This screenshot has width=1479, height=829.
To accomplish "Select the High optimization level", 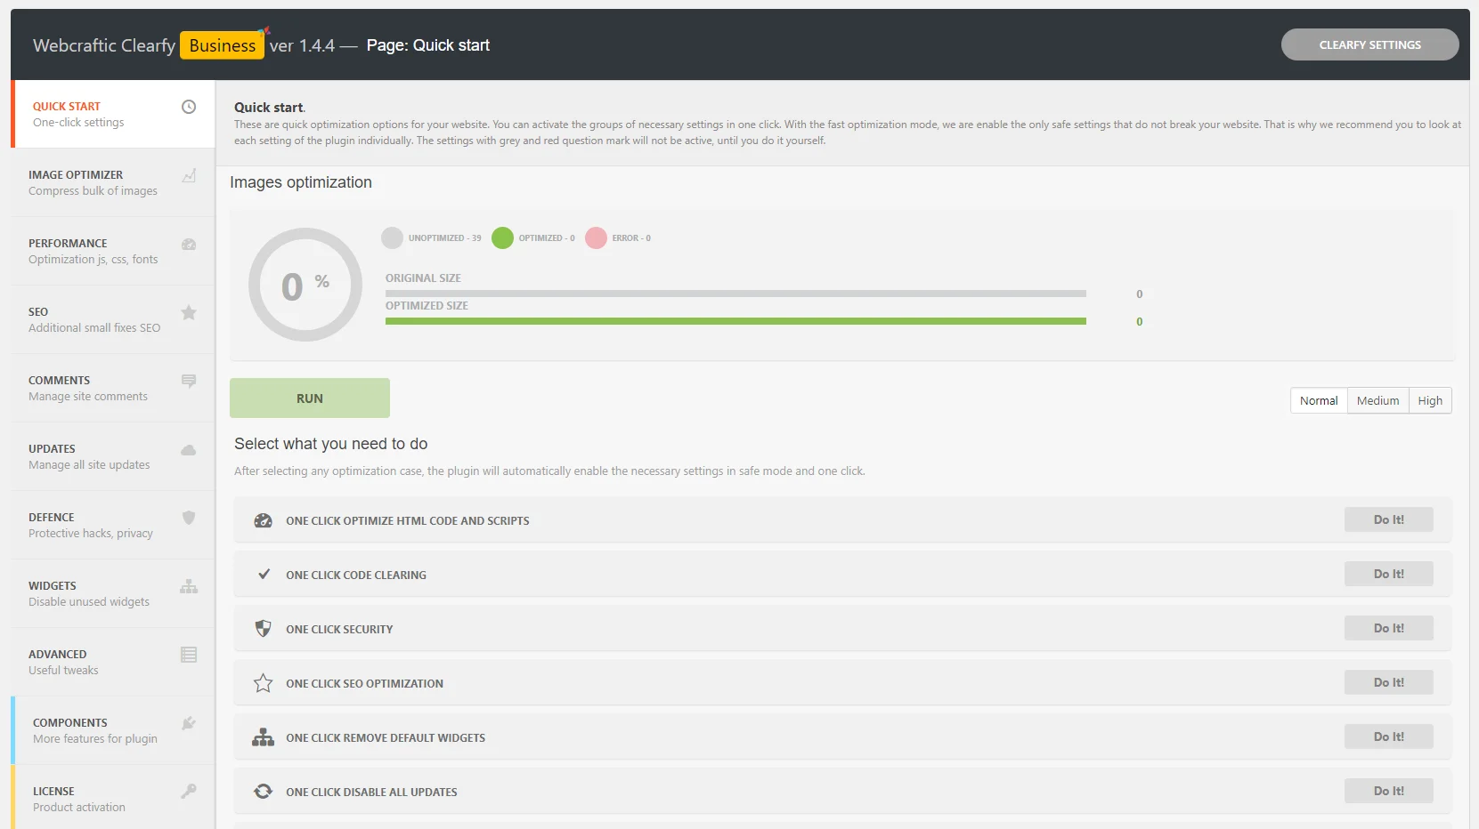I will (1430, 400).
